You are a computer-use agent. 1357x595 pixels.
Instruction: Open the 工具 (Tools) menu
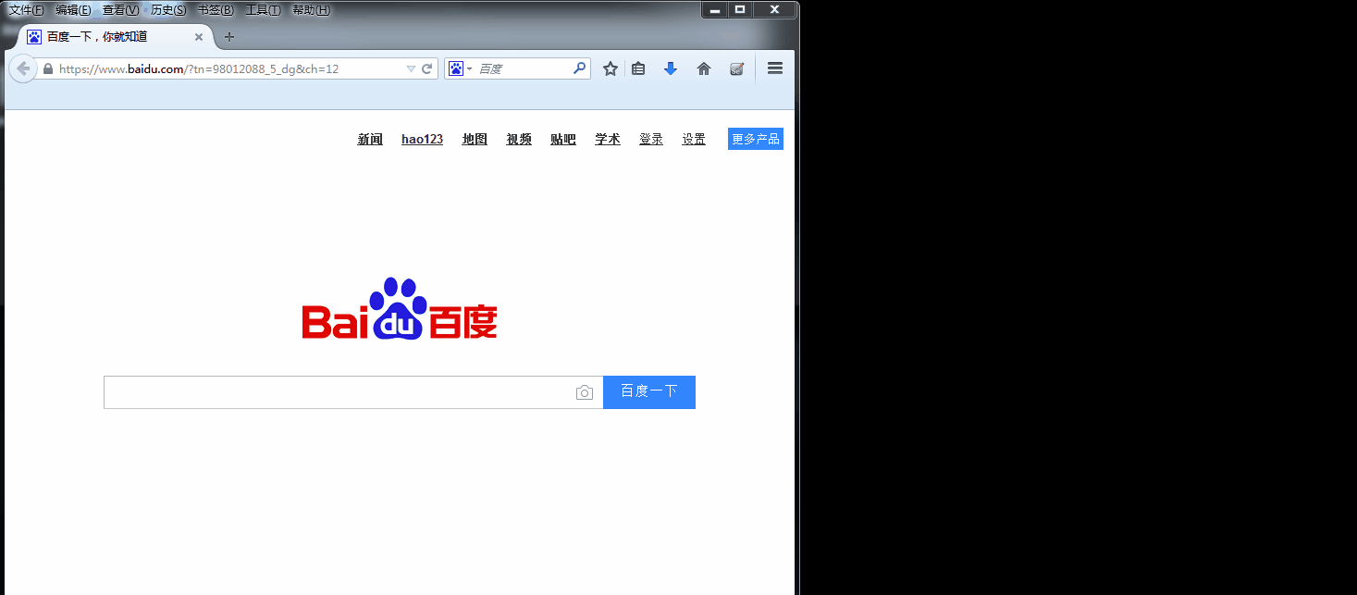coord(263,10)
